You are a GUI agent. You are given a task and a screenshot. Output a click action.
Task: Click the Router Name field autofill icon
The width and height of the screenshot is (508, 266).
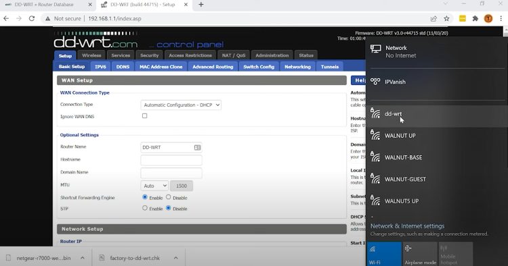[x=197, y=147]
